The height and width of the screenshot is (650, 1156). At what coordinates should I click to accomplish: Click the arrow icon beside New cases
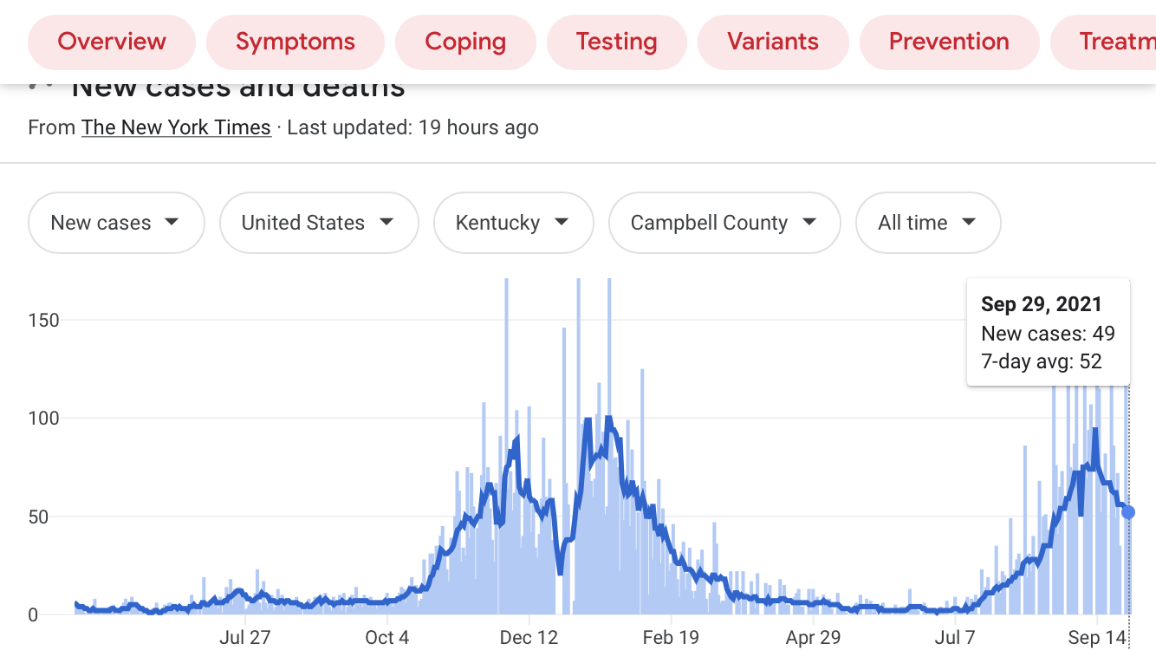coord(172,222)
